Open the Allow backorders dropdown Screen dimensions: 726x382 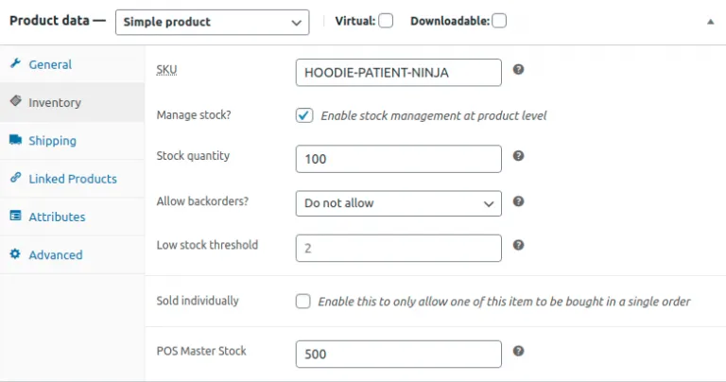(x=398, y=203)
